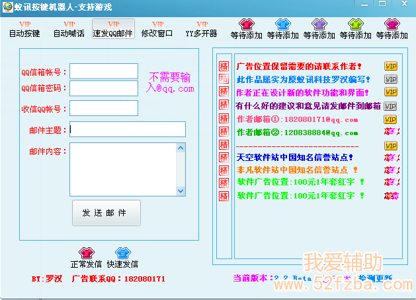Open the 天空软件站中国知名信誉站点 entry
The height and width of the screenshot is (300, 416).
tap(294, 158)
